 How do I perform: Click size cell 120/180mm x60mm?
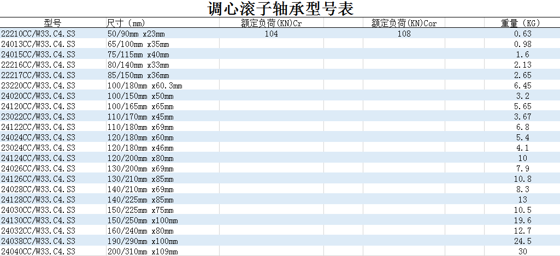(140, 138)
